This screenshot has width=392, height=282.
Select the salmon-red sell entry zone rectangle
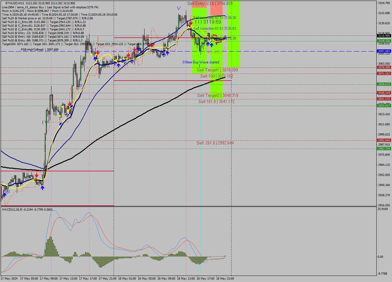click(216, 9)
